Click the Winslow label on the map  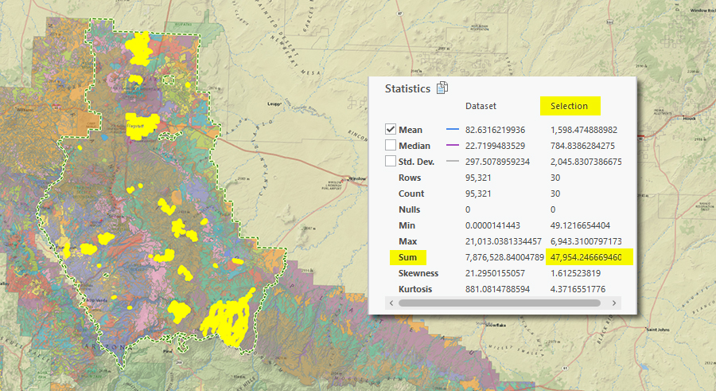coord(357,179)
